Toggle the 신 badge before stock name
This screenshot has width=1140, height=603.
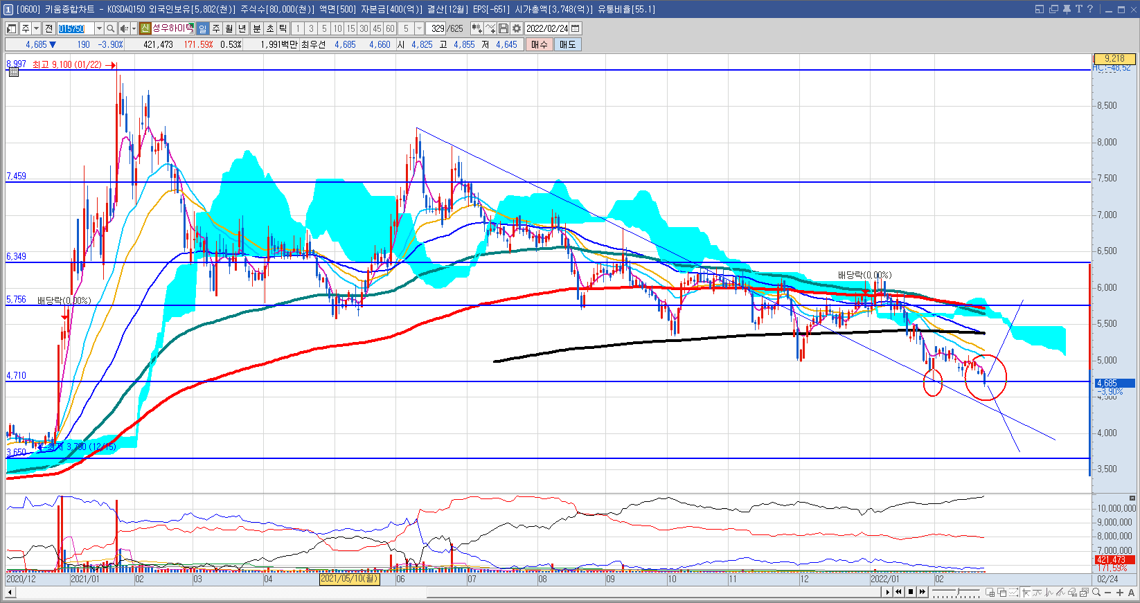(x=145, y=28)
